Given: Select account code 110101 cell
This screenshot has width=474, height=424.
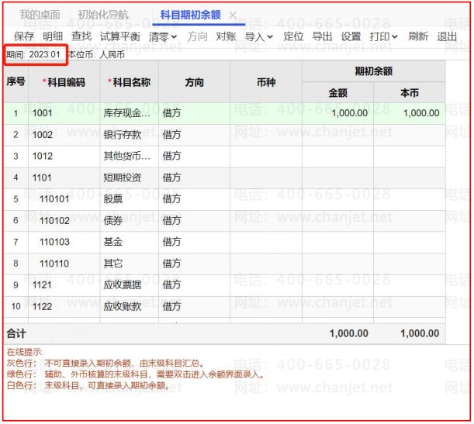Looking at the screenshot, I should click(64, 199).
